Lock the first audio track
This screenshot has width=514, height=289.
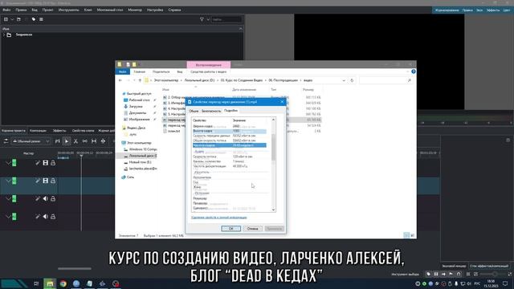click(53, 199)
